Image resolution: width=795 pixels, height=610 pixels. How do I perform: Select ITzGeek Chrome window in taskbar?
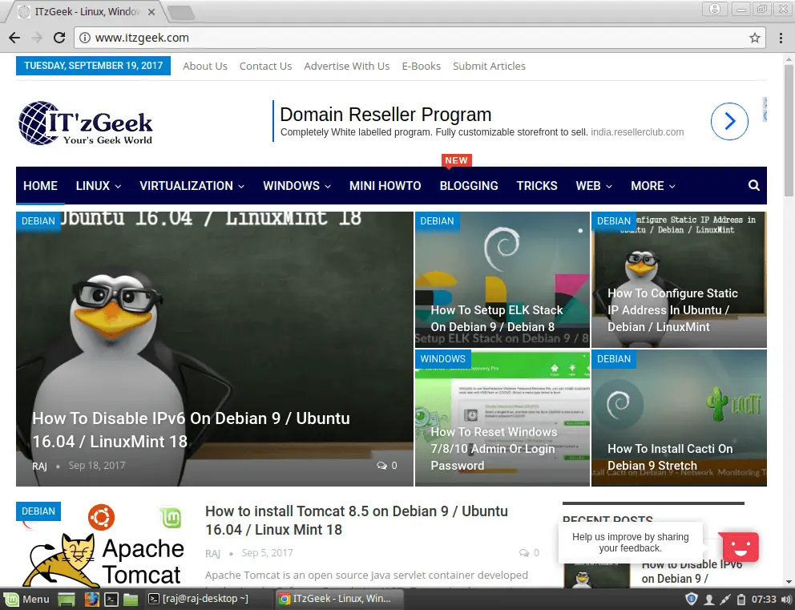[340, 599]
